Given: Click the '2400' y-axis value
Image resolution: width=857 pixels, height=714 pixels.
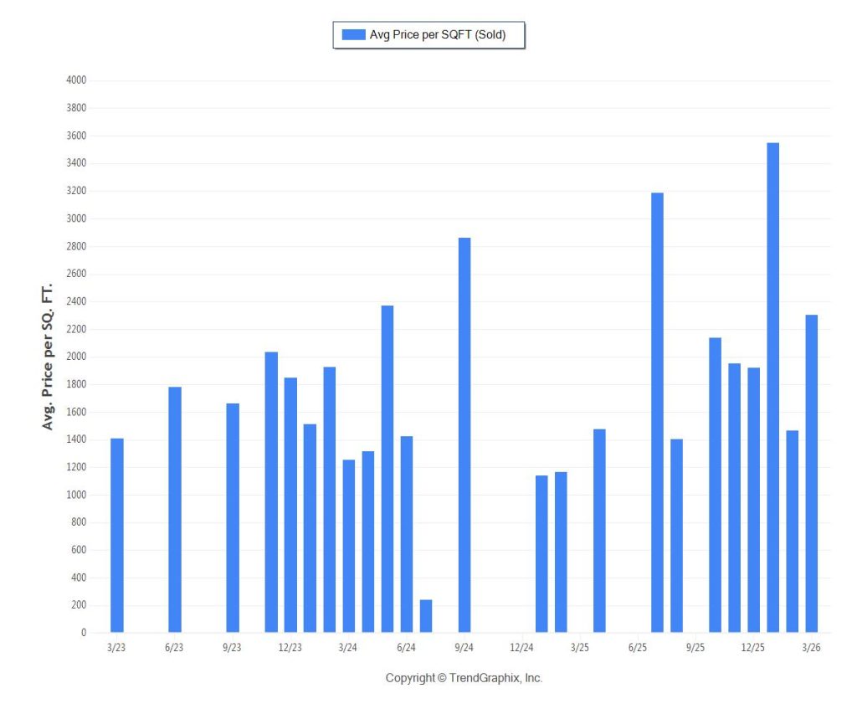Looking at the screenshot, I should click(76, 301).
